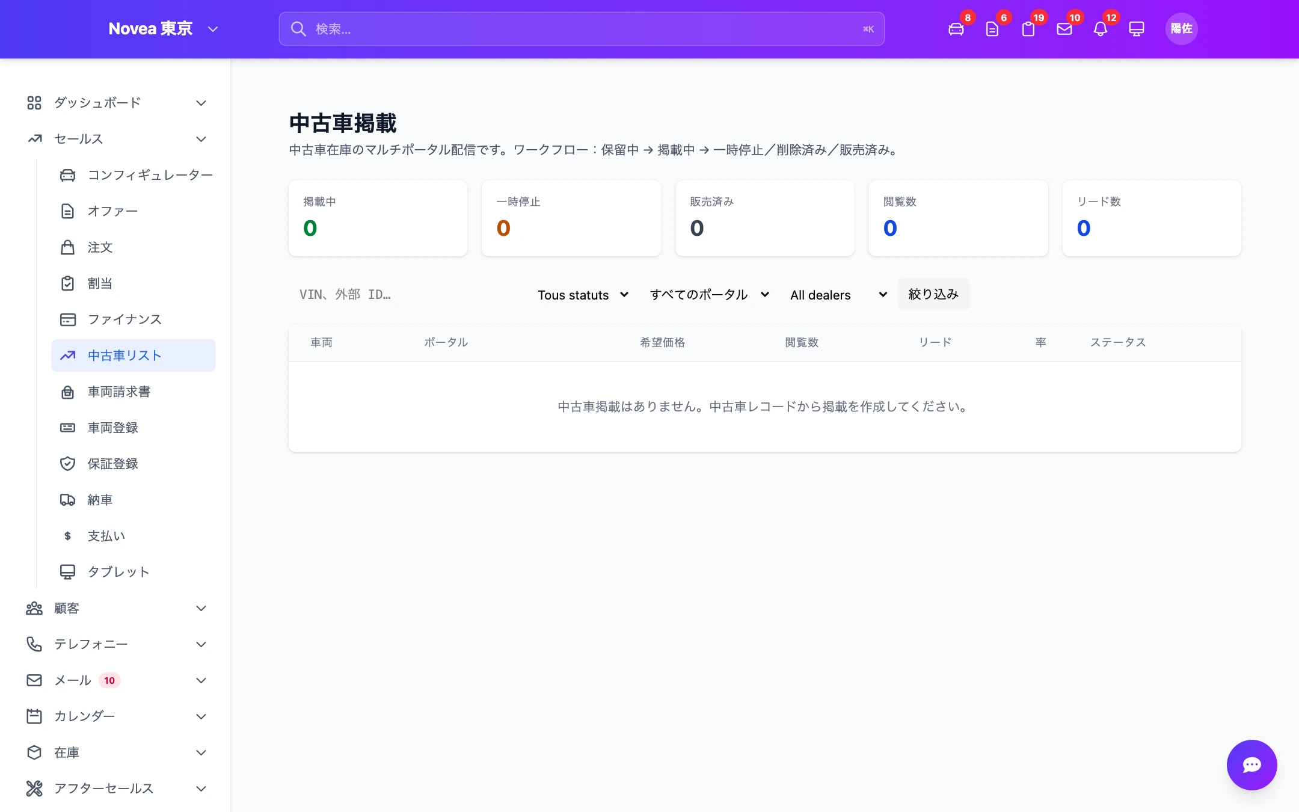This screenshot has width=1299, height=812.
Task: Open the All dealers dropdown
Action: tap(838, 295)
